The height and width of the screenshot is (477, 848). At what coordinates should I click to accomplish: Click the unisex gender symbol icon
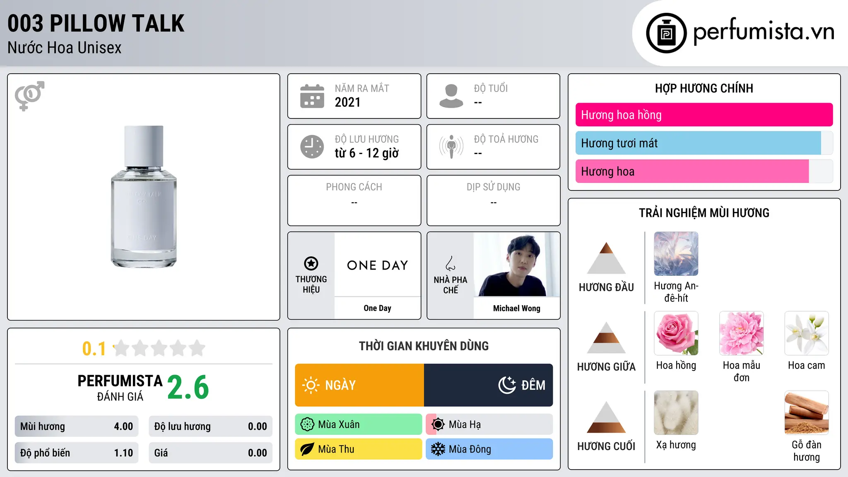click(29, 96)
